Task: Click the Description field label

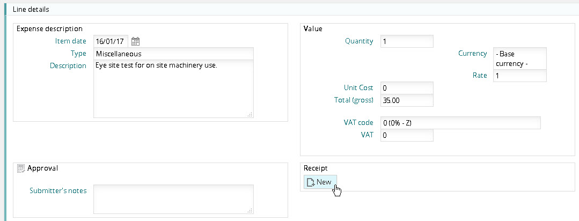Action: click(68, 65)
